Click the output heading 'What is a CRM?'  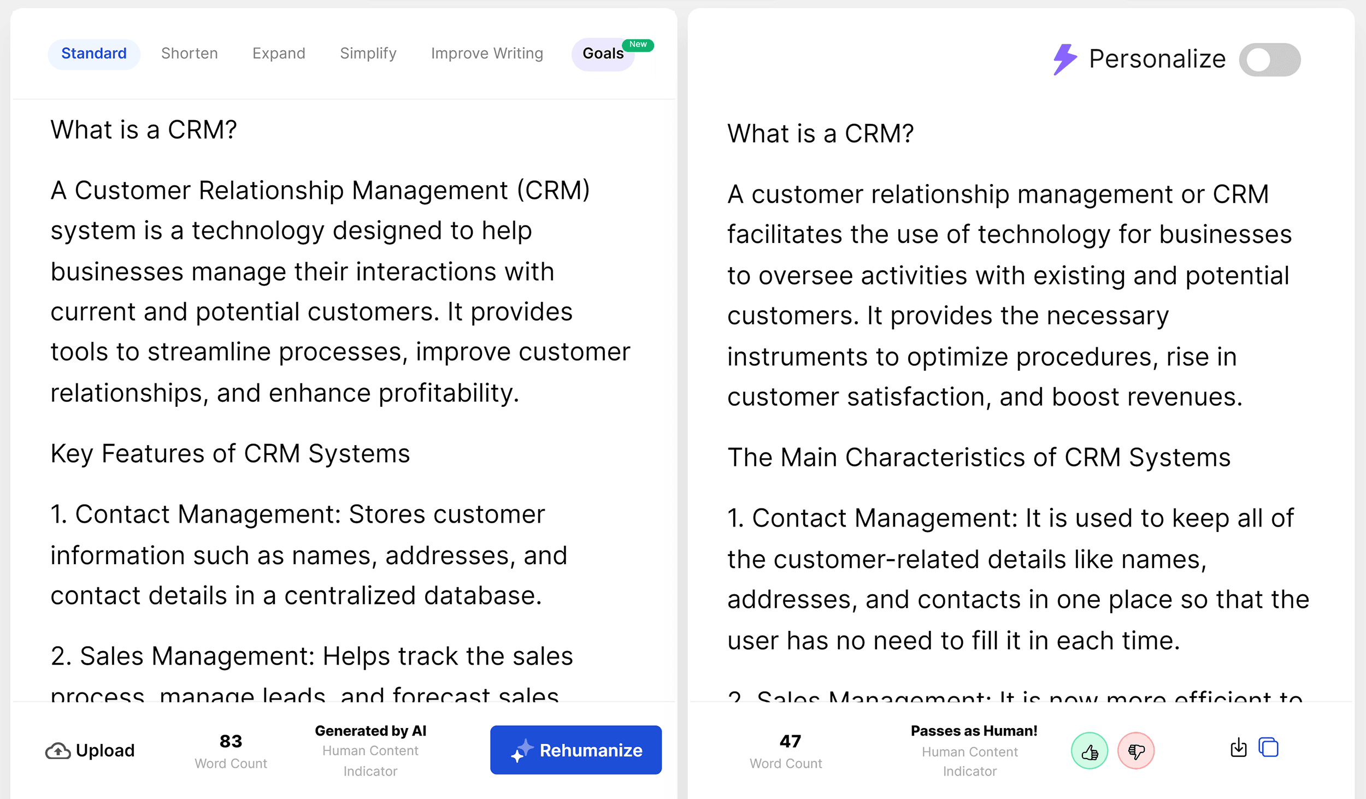[x=820, y=134]
